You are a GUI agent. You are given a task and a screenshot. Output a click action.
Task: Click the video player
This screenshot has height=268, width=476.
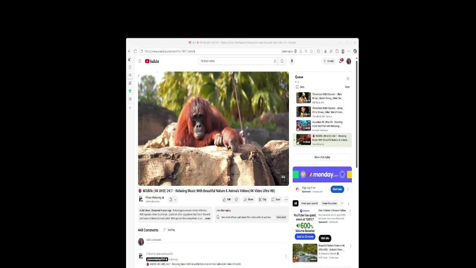pos(213,129)
